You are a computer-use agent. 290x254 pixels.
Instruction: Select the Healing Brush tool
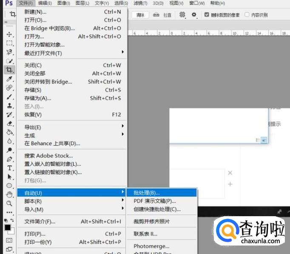[x=9, y=87]
